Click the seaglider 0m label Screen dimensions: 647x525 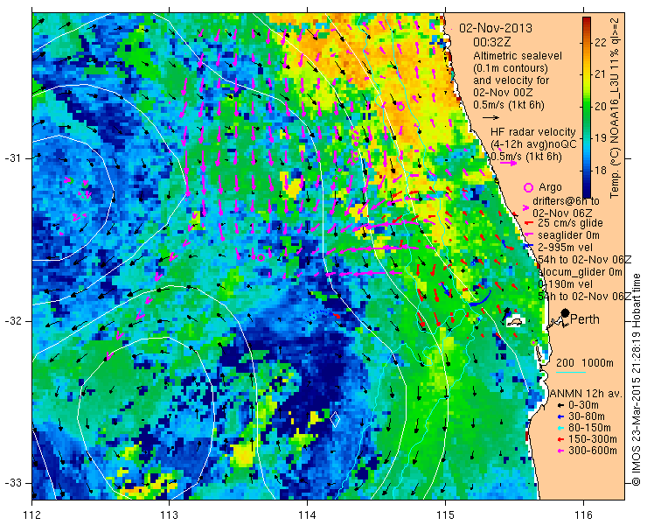click(x=568, y=235)
